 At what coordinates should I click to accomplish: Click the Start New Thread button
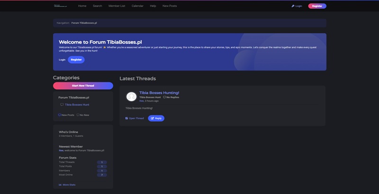click(x=83, y=86)
